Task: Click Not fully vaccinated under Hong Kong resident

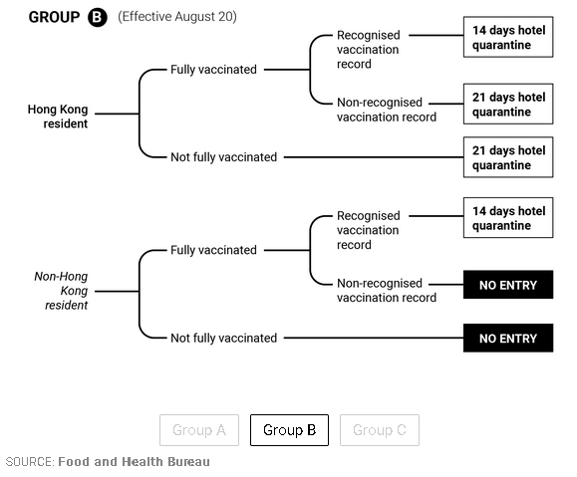Action: [x=224, y=157]
